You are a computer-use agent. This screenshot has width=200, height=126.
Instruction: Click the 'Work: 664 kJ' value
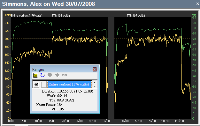[x=57, y=96]
